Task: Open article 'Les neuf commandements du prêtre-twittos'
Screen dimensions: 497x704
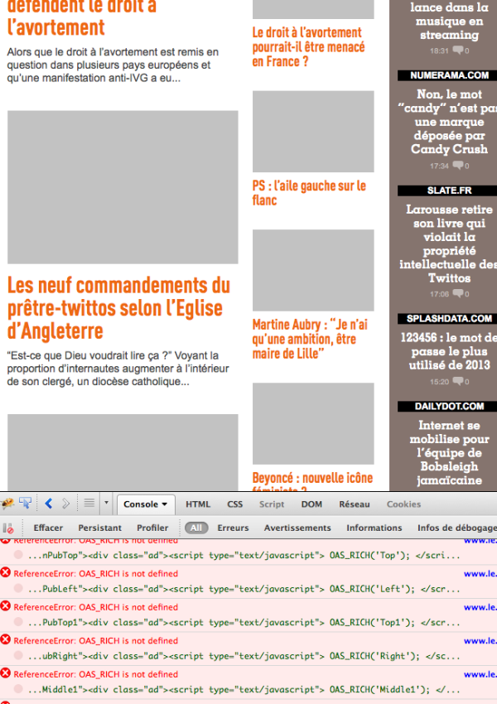Action: [118, 308]
